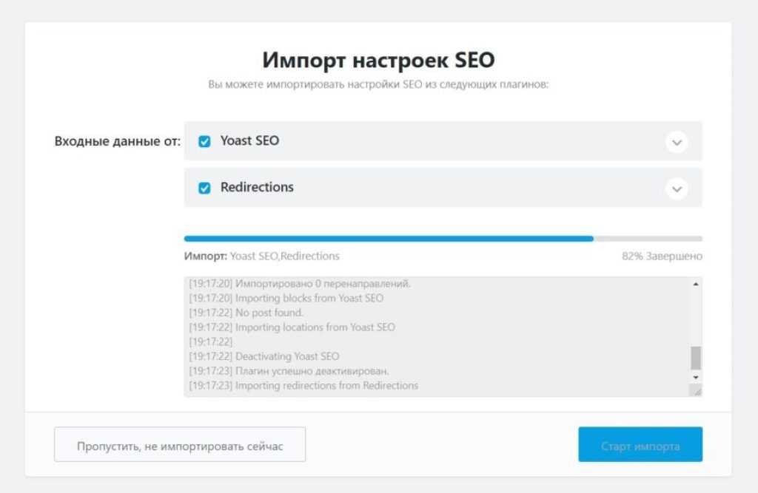Click the blue import progress bar
The height and width of the screenshot is (493, 758).
443,239
